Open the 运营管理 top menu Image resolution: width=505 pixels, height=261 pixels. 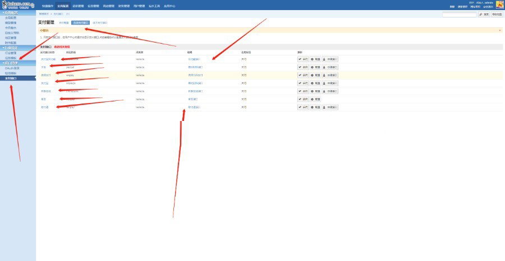tap(78, 6)
